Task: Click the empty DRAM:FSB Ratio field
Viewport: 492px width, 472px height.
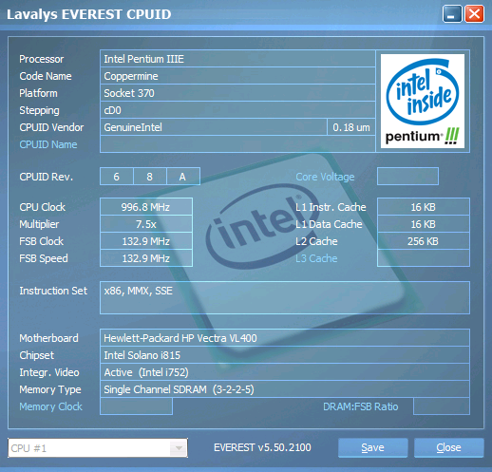Action: [x=442, y=406]
